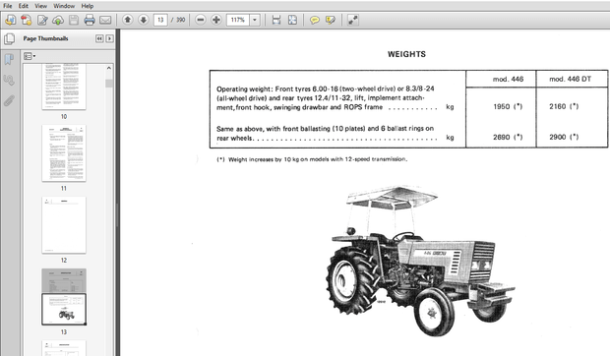Open the Edit menu

(24, 6)
